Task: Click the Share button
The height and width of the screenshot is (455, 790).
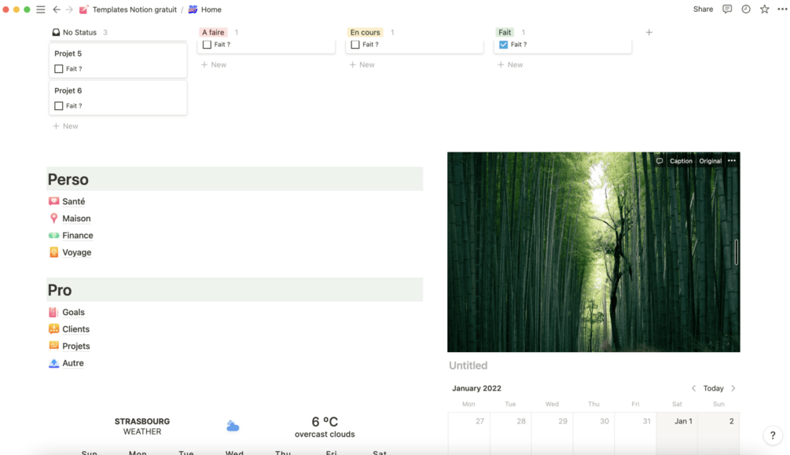Action: [x=703, y=9]
